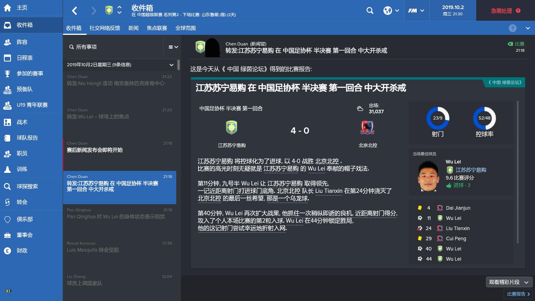Open the 董事会 (Board) screen
The width and height of the screenshot is (535, 301).
click(23, 234)
